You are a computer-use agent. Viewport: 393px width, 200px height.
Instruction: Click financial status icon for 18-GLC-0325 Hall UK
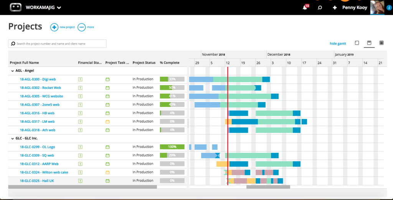coord(80,181)
